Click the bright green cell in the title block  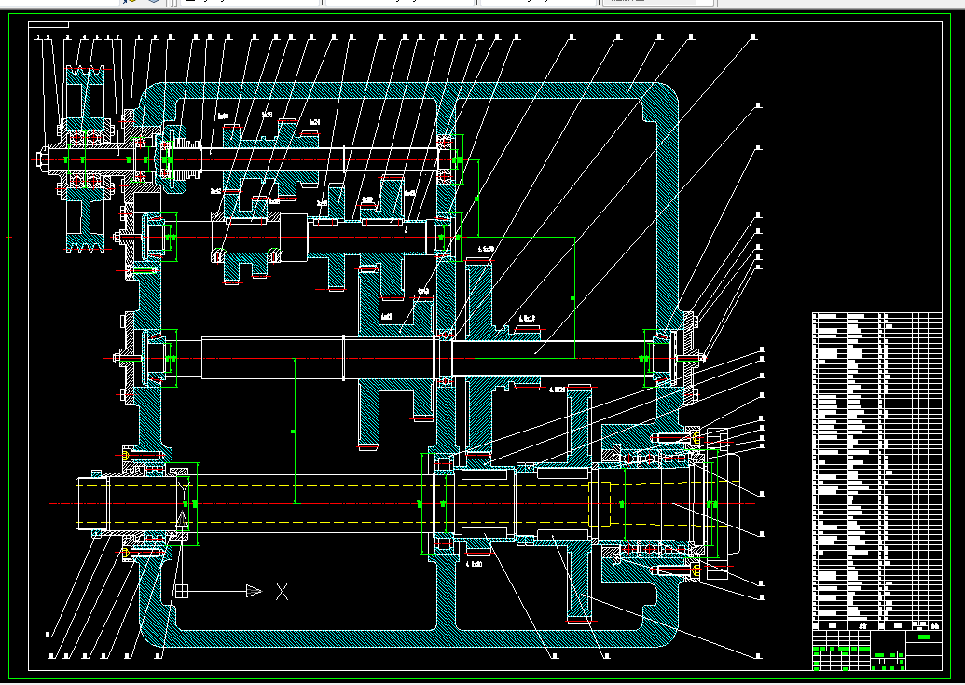[924, 637]
